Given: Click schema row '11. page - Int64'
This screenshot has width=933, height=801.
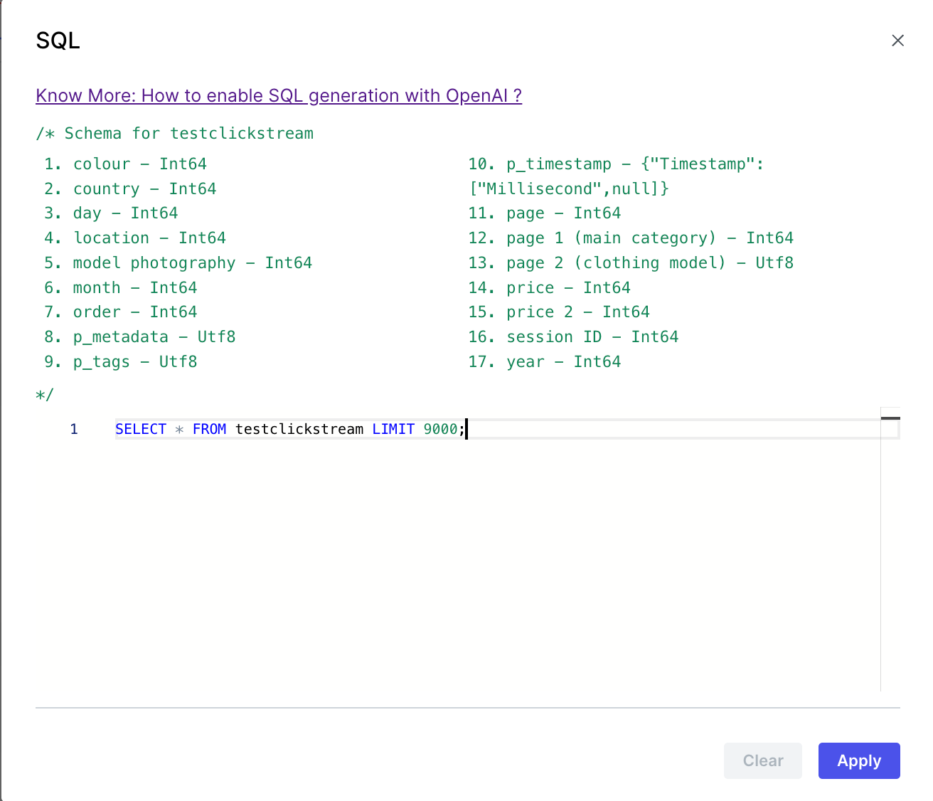Looking at the screenshot, I should [545, 213].
